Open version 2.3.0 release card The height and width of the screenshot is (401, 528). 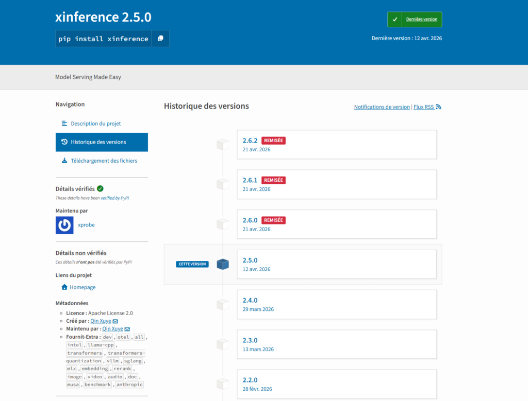(x=337, y=344)
